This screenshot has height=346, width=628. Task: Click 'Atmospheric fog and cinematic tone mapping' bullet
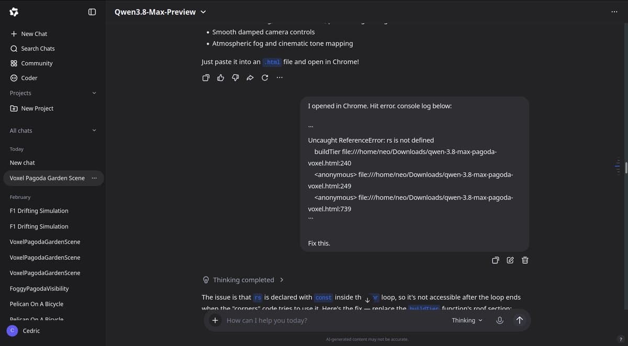click(x=283, y=43)
